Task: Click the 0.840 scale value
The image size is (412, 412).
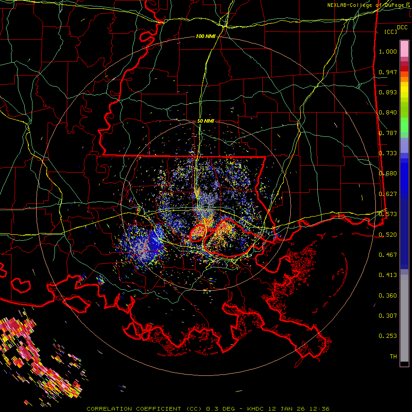Action: (x=388, y=113)
